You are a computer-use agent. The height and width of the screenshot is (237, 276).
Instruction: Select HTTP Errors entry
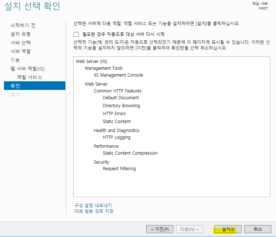(x=114, y=114)
